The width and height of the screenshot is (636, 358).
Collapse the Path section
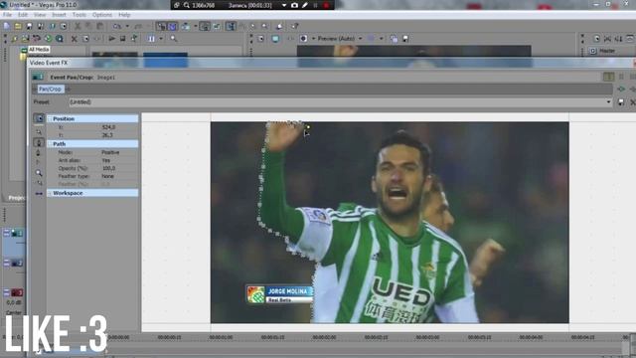pos(50,144)
